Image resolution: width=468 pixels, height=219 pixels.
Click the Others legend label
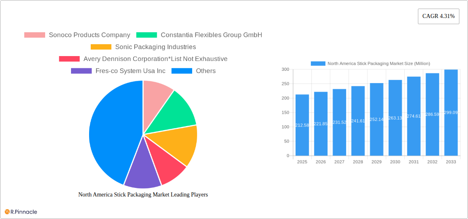coord(206,71)
